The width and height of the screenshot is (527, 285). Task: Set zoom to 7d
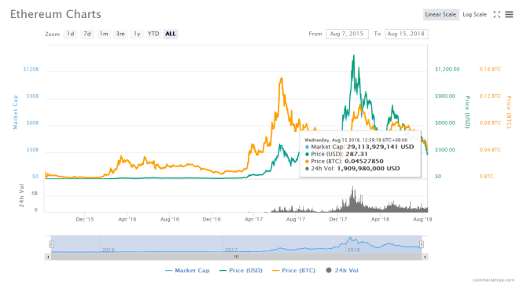coord(87,34)
